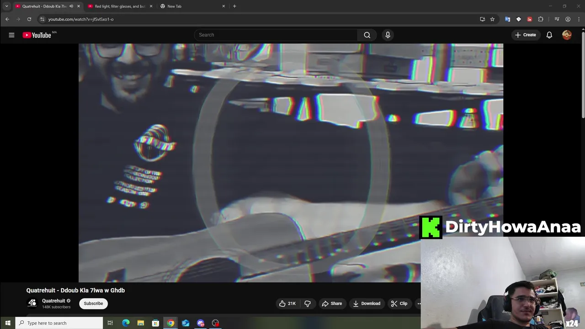Open the YouTube account avatar menu
This screenshot has height=329, width=585.
[x=567, y=35]
